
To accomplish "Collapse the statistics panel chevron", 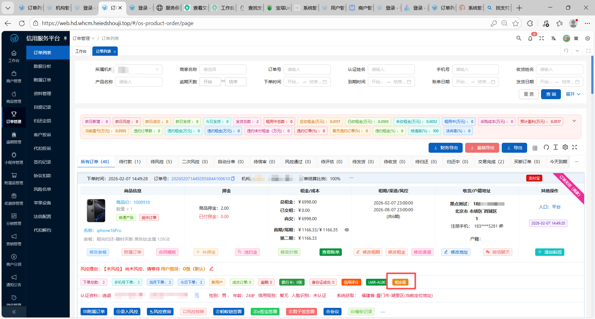I will point(574,121).
